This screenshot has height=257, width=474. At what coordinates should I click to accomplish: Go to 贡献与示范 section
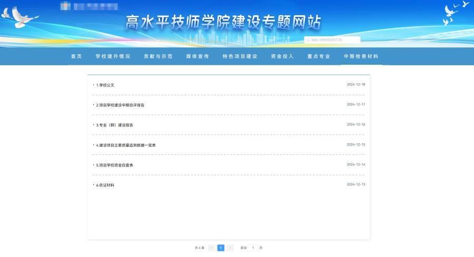tap(158, 56)
